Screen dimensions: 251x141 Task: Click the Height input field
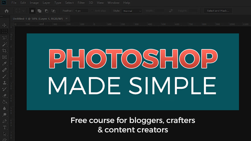click(193, 11)
